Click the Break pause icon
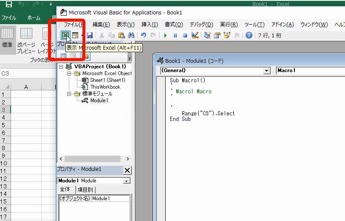Screen dimensions: 345x221 (x=175, y=35)
